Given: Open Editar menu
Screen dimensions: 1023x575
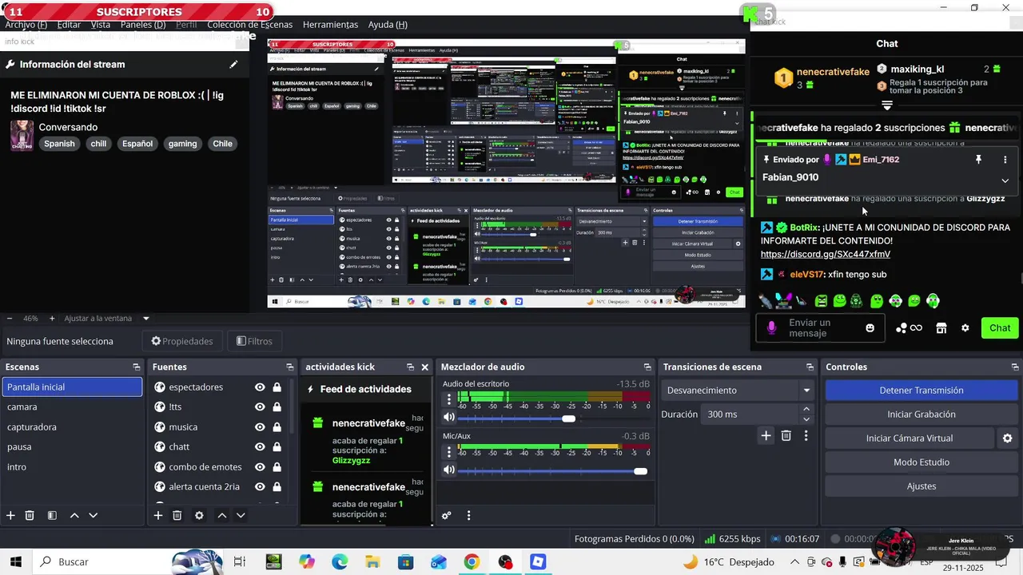Looking at the screenshot, I should (x=69, y=25).
